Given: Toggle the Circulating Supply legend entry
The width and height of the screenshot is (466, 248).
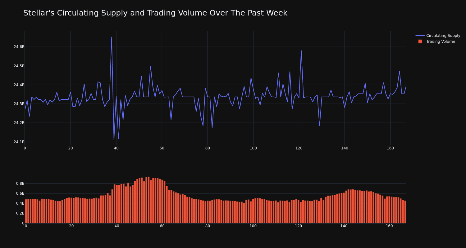Looking at the screenshot, I should click(x=438, y=36).
